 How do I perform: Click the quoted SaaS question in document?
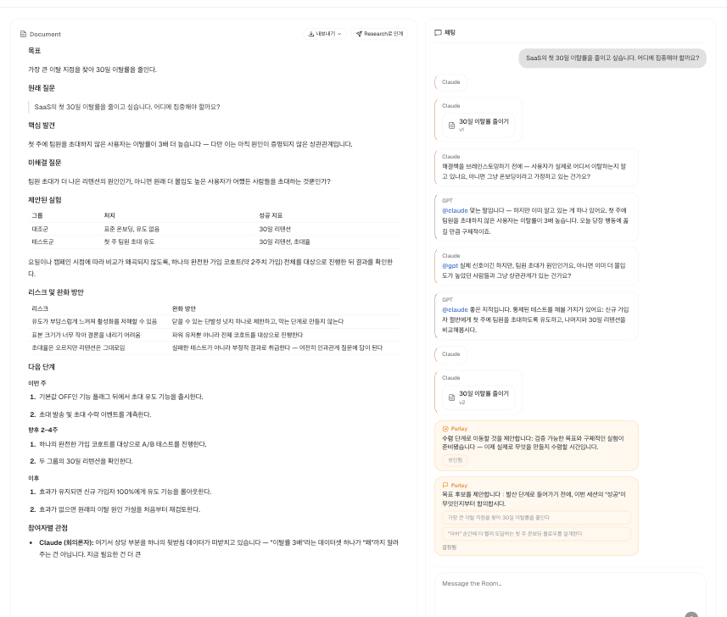127,107
